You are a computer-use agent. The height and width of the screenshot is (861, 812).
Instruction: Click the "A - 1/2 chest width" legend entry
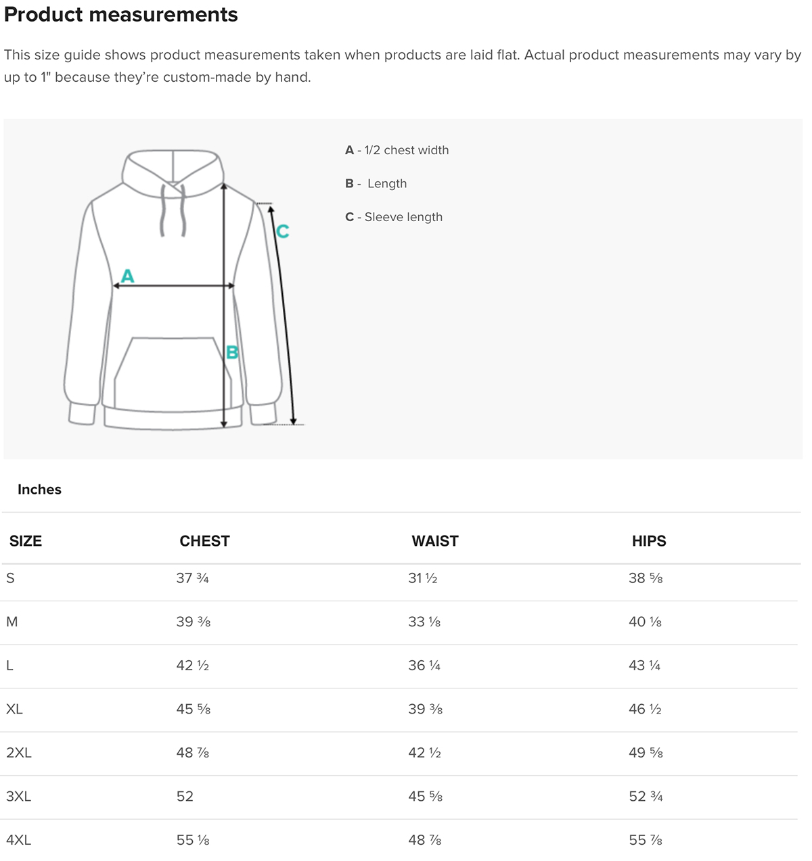(x=397, y=150)
